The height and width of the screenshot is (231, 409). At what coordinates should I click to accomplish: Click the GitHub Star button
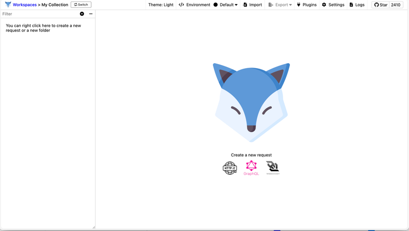coord(381,4)
